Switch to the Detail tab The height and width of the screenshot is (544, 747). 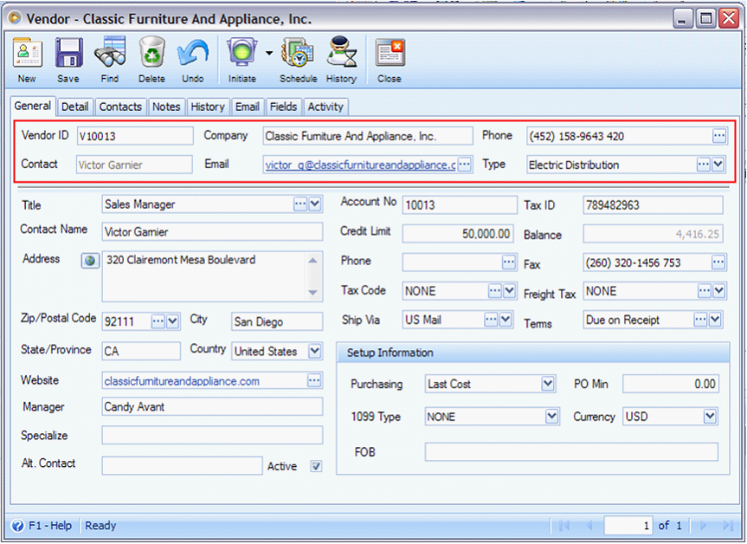coord(74,107)
